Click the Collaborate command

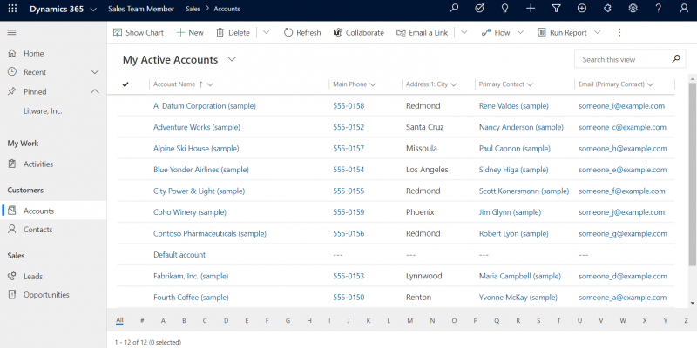point(359,32)
